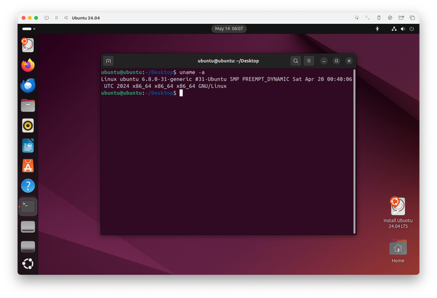This screenshot has width=437, height=298.
Task: Click the VM resize arrows icon
Action: [x=368, y=18]
